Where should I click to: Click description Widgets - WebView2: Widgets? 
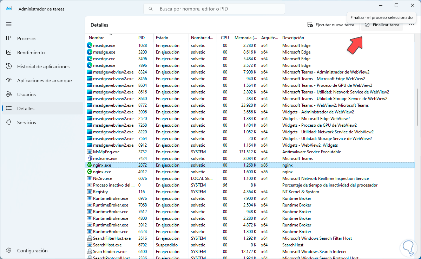pos(310,145)
